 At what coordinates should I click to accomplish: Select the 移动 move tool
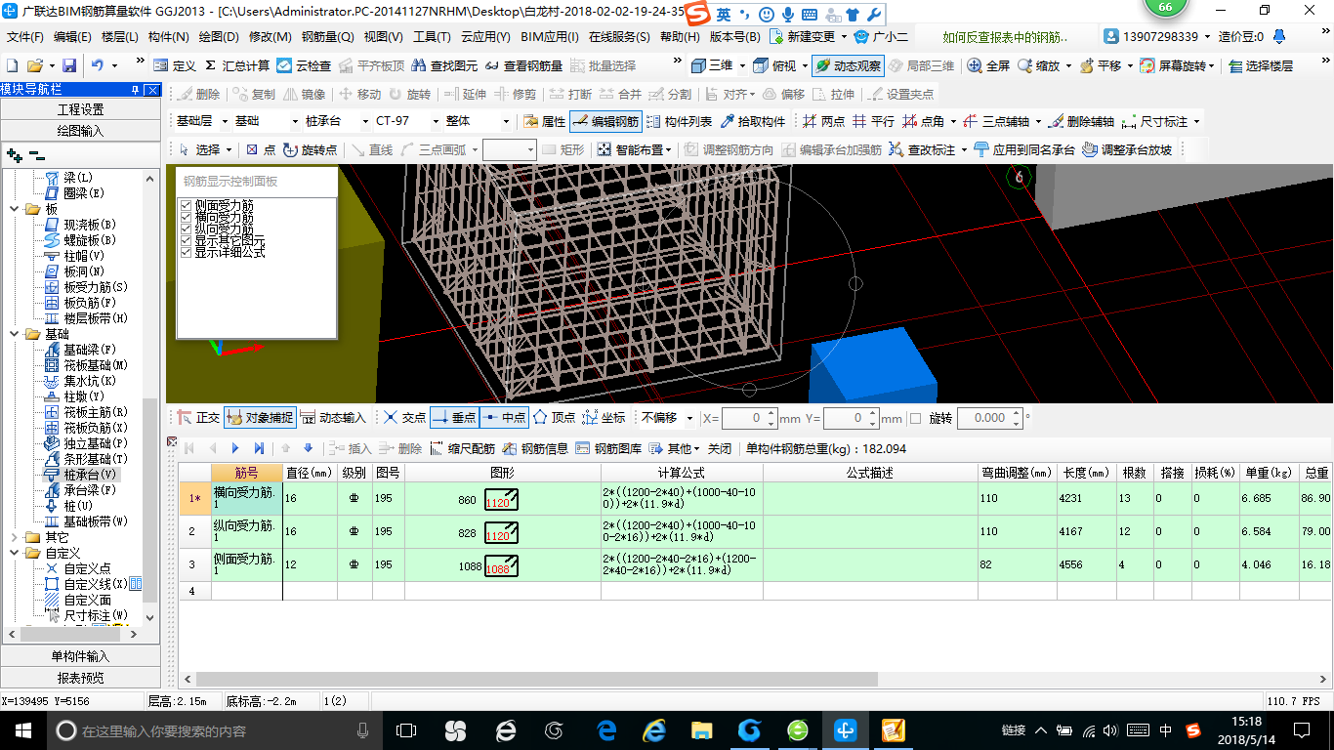pyautogui.click(x=360, y=94)
